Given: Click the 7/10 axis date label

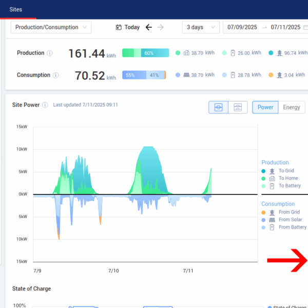Looking at the screenshot, I should click(x=113, y=271).
